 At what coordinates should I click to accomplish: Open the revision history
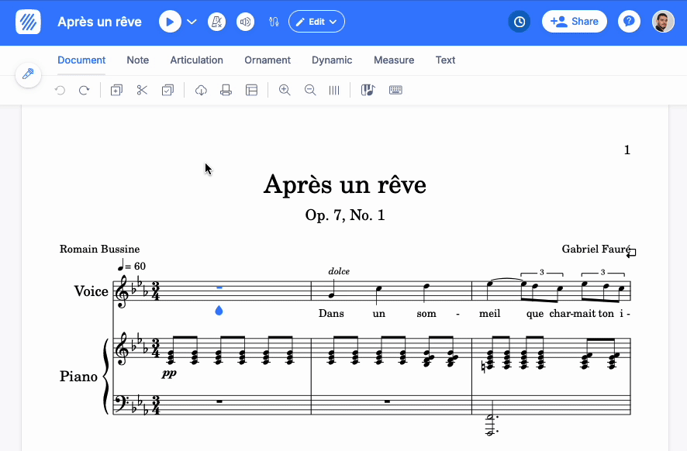[x=519, y=22]
